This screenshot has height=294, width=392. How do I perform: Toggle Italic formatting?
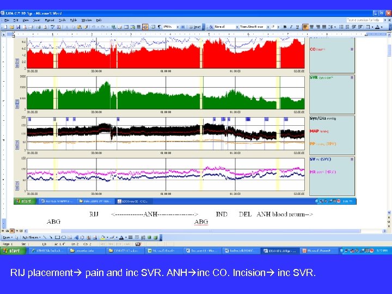[291, 27]
